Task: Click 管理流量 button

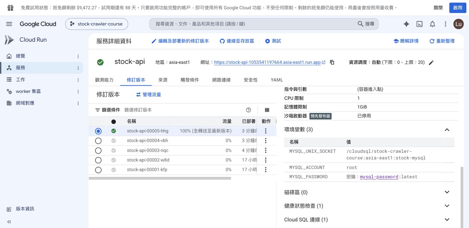Action: [148, 95]
